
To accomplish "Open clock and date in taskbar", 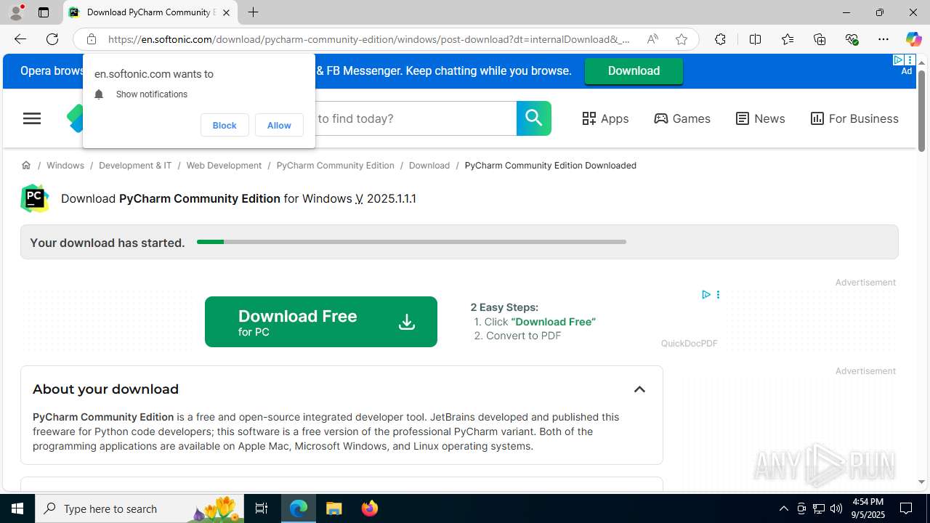I will click(868, 508).
